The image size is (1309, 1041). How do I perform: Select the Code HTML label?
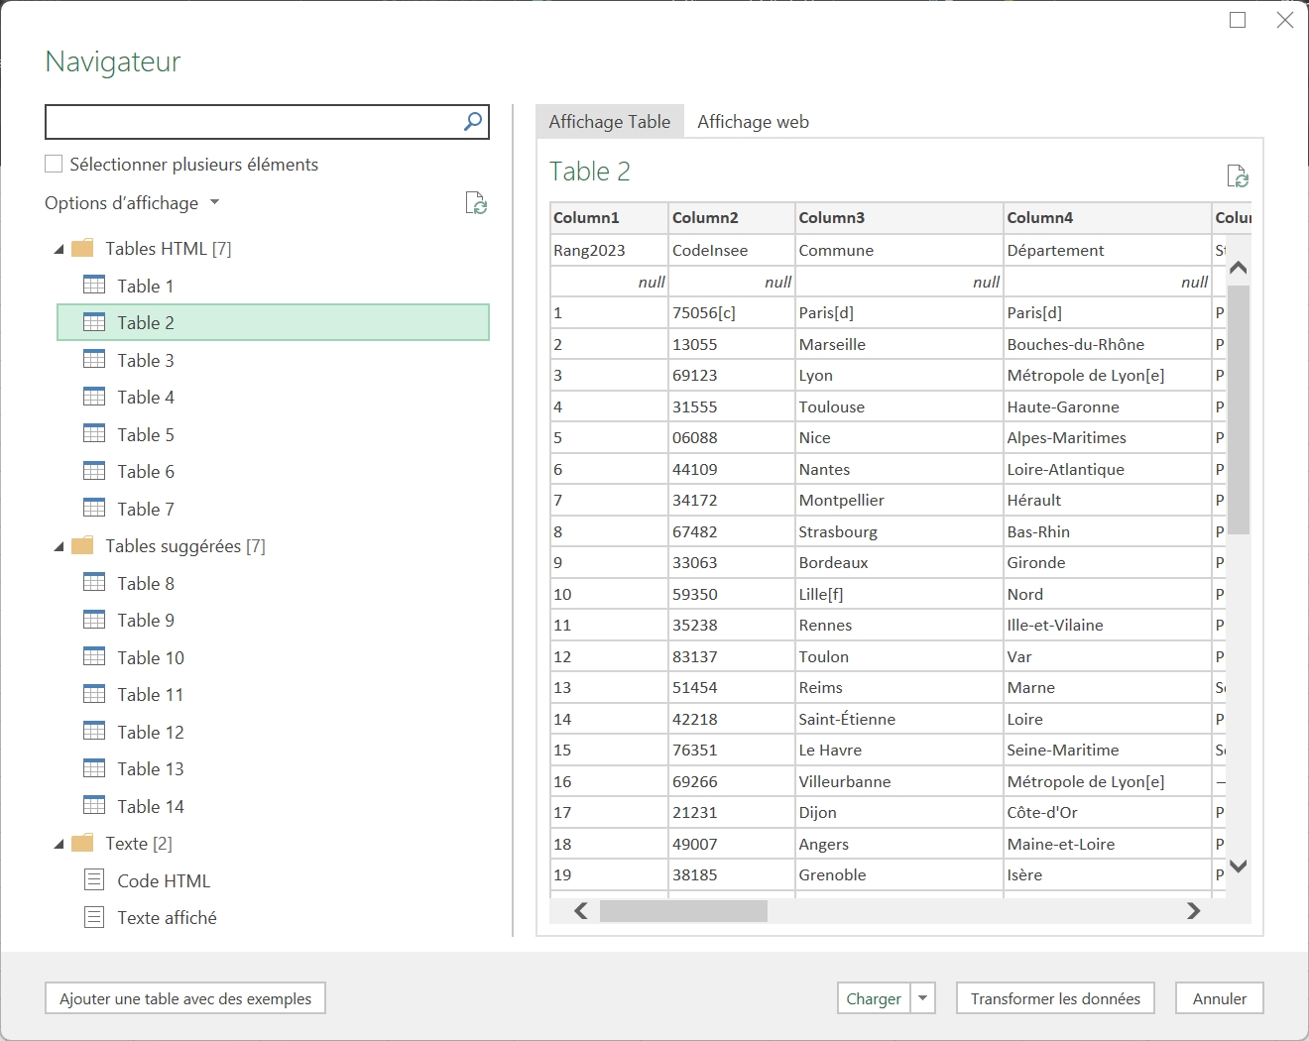point(164,880)
